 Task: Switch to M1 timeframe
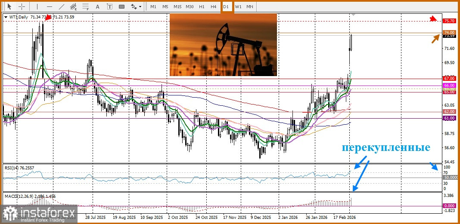[153, 6]
